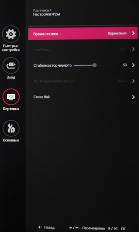139x232 pixels.
Task: Click the Вход label
Action: pyautogui.click(x=11, y=77)
